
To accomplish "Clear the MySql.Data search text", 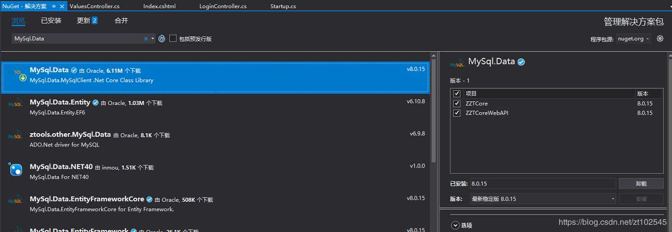I will click(146, 38).
